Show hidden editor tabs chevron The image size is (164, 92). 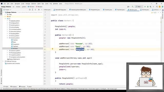(x=160, y=10)
